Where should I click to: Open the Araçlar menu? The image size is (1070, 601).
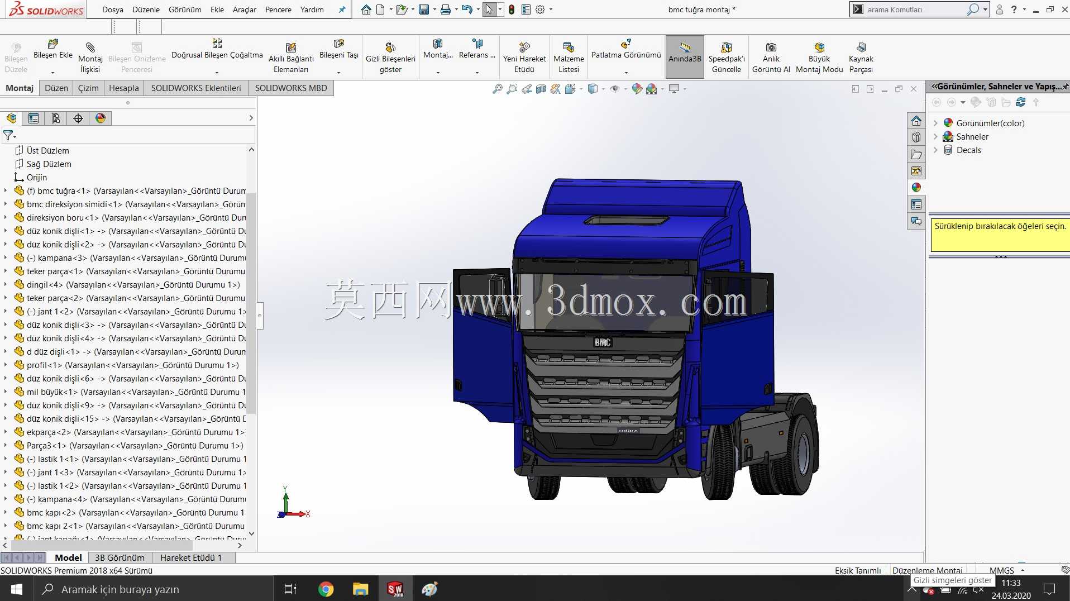click(x=245, y=9)
